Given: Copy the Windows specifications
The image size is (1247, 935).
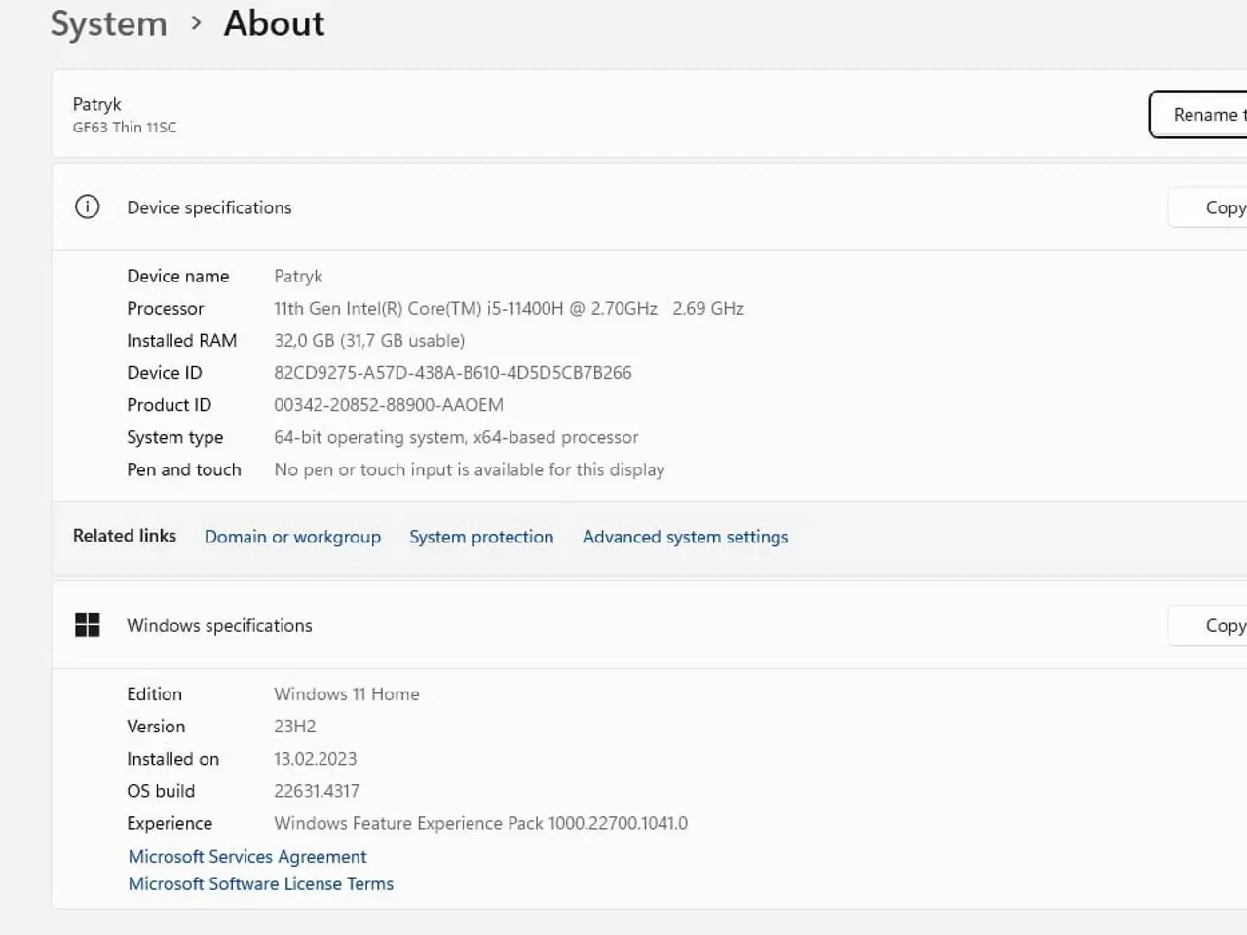Looking at the screenshot, I should coord(1208,625).
